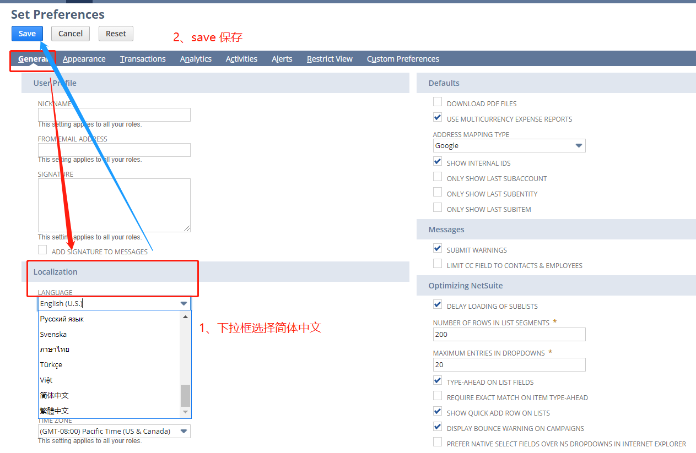The width and height of the screenshot is (696, 453).
Task: Switch to the Analytics tab
Action: click(196, 58)
